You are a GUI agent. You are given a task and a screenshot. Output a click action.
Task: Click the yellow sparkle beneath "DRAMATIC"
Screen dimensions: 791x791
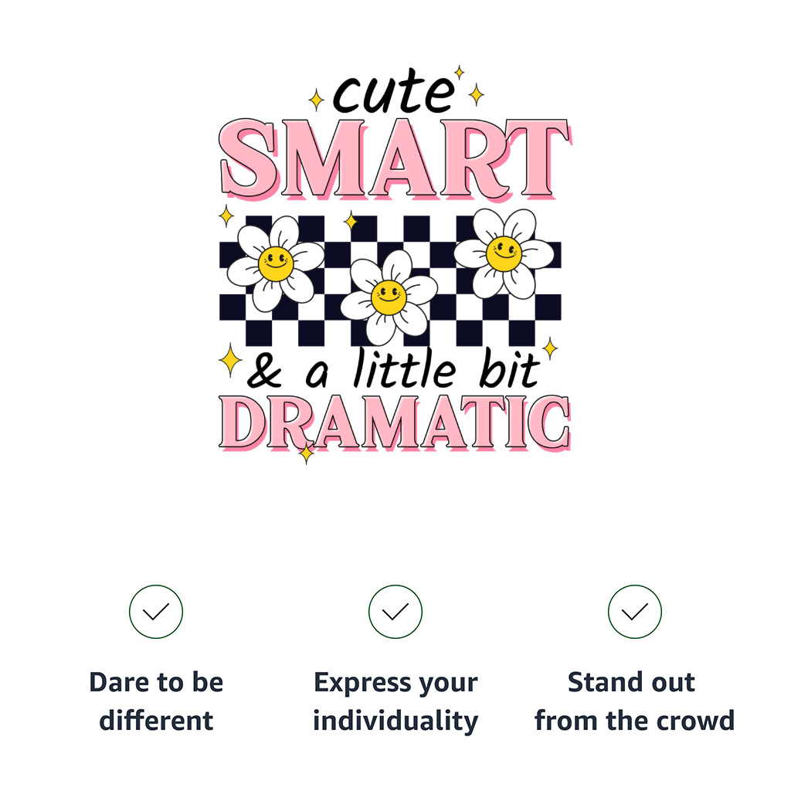point(307,453)
